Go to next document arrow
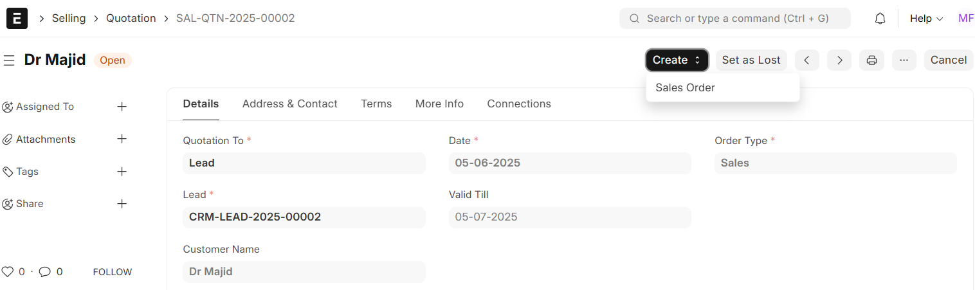Screen dimensions: 975x290 (839, 60)
